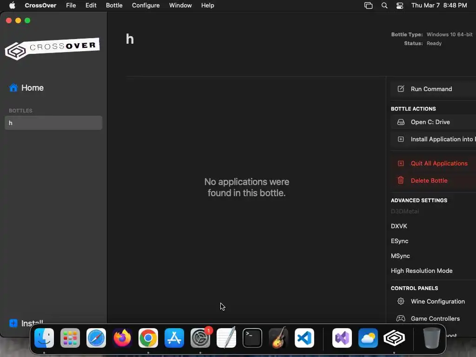Go to Home in the sidebar
This screenshot has width=476, height=357.
point(33,88)
